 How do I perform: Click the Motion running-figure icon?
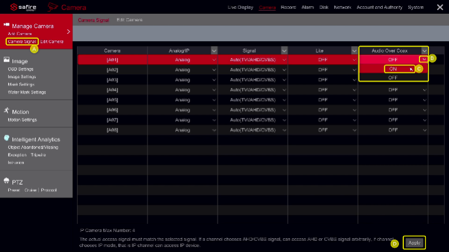[6, 110]
